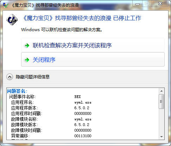Select 故障模块版本 label
The image size is (171, 146).
tap(25, 125)
